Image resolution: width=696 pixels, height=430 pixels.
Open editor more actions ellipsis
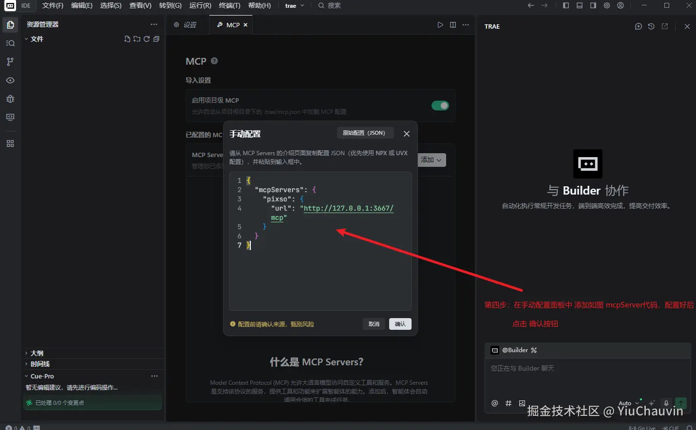point(466,25)
